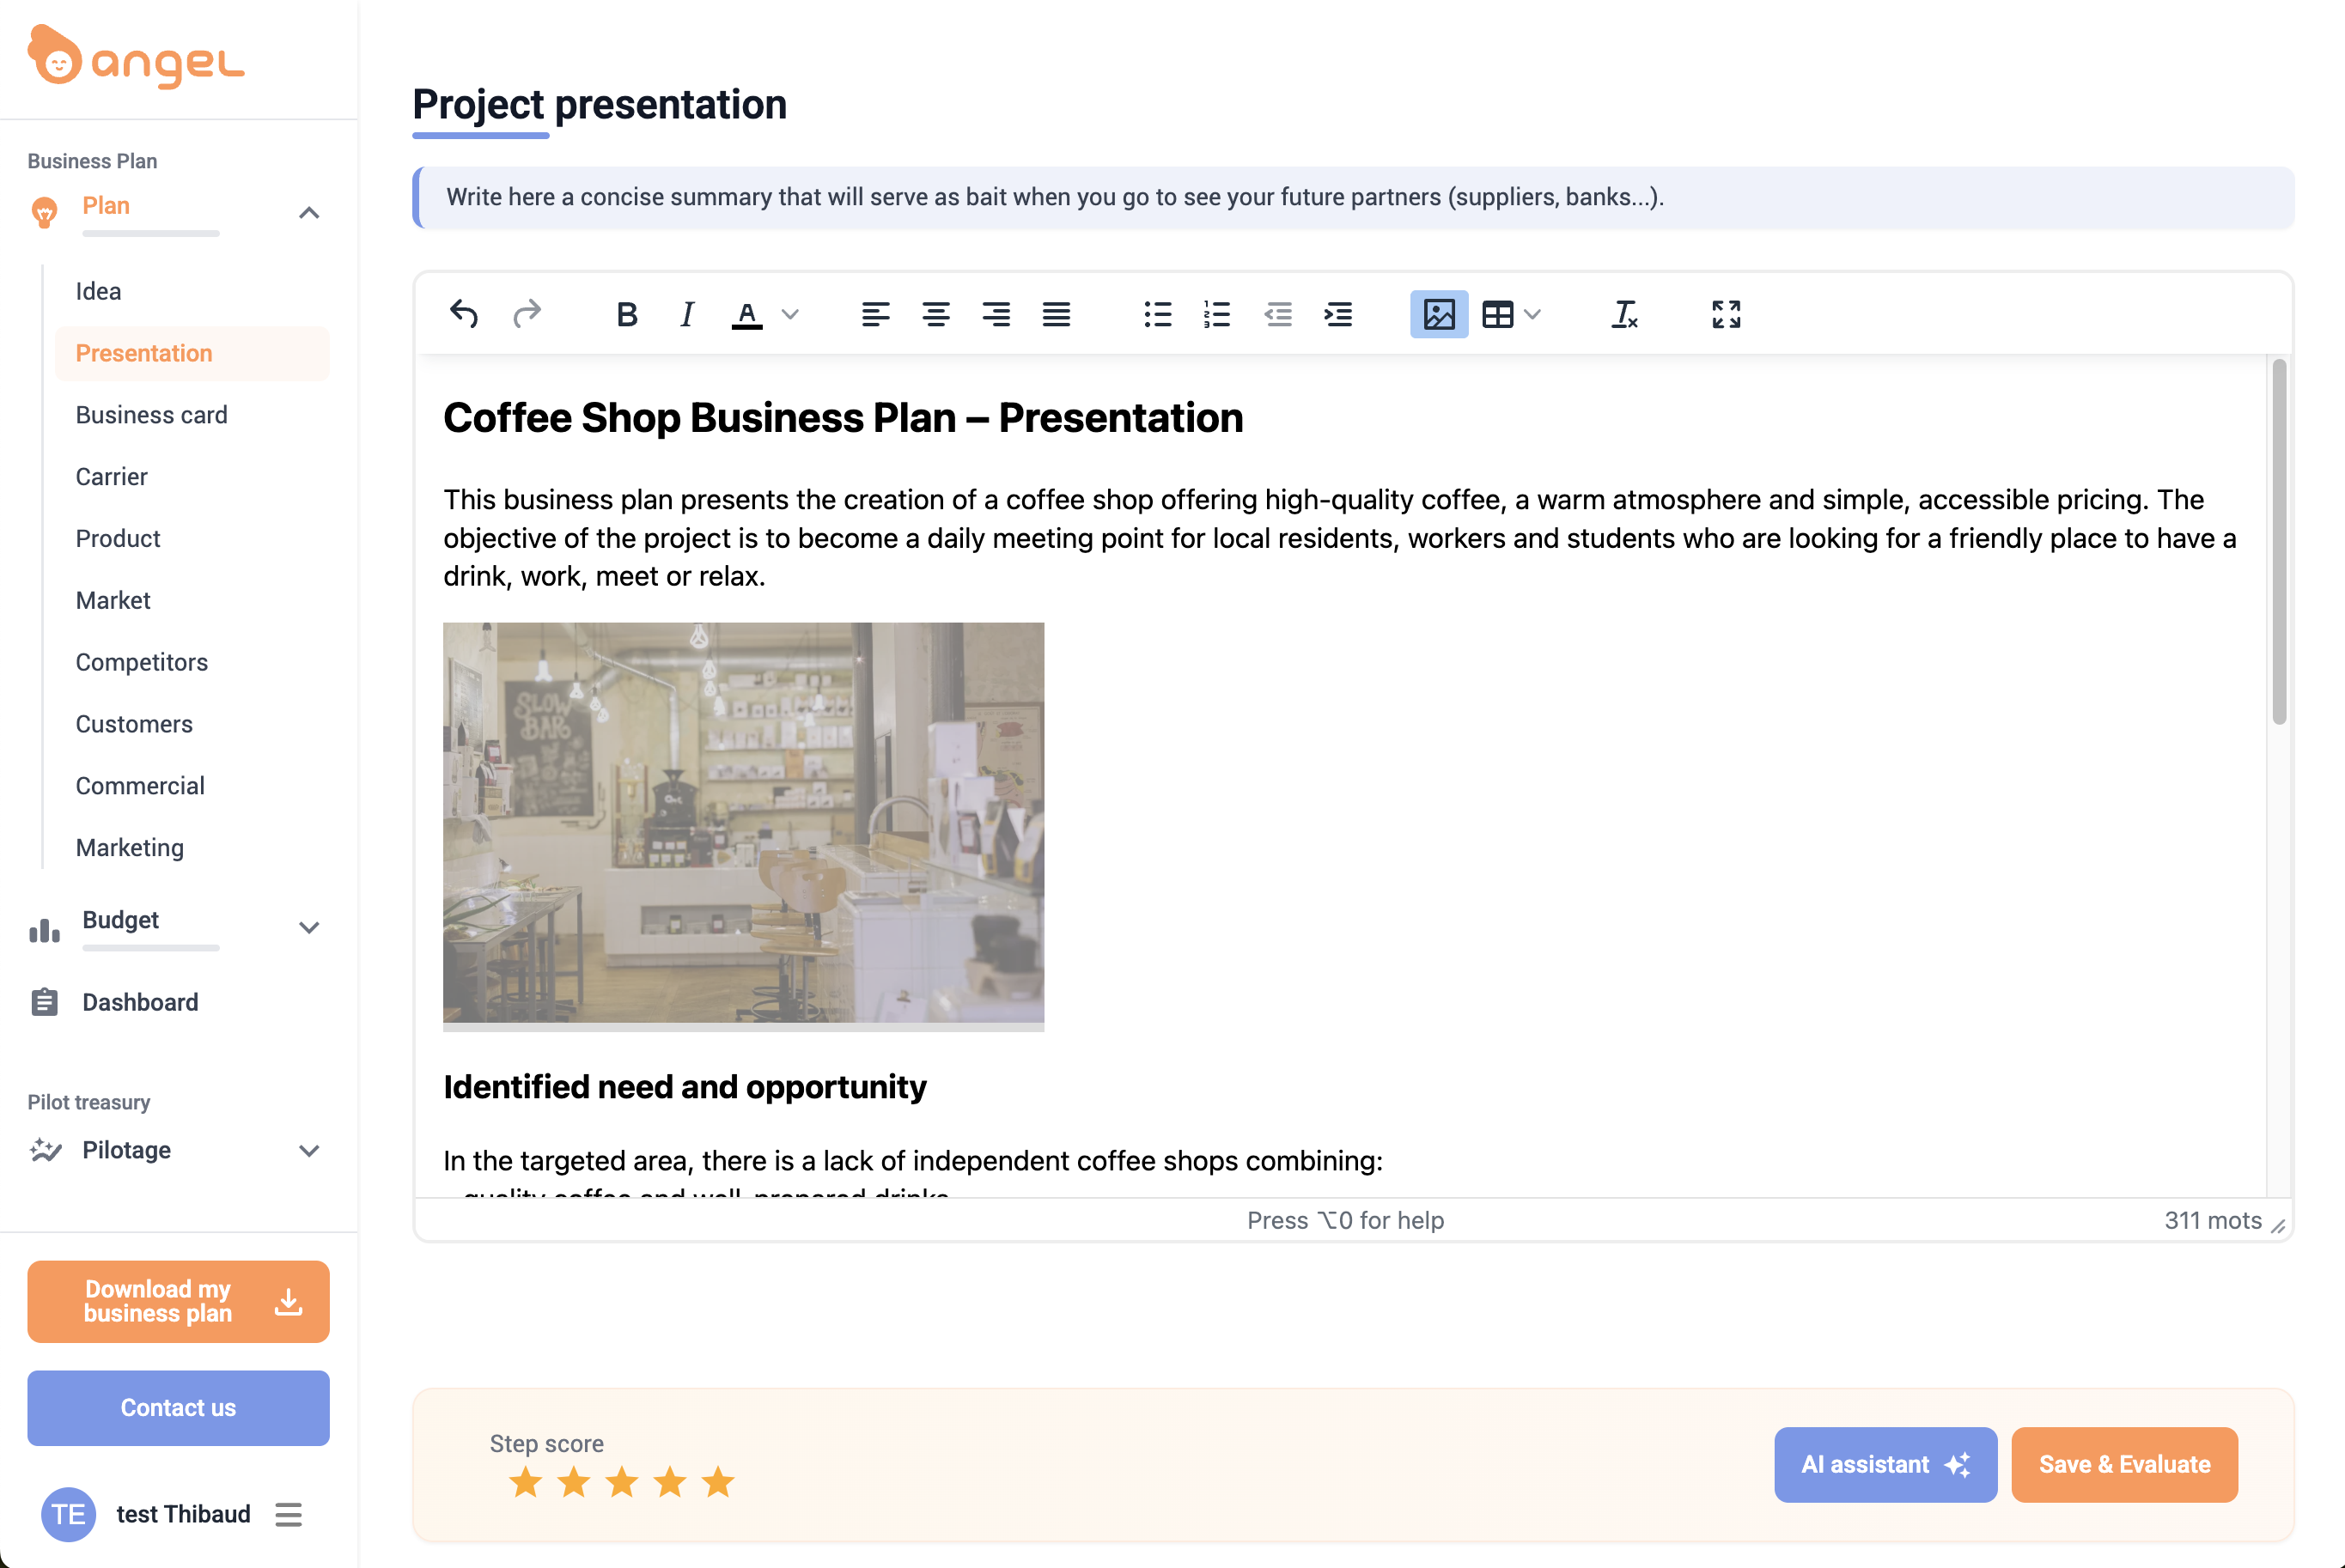Click Save & Evaluate
The image size is (2345, 1568).
pos(2124,1464)
